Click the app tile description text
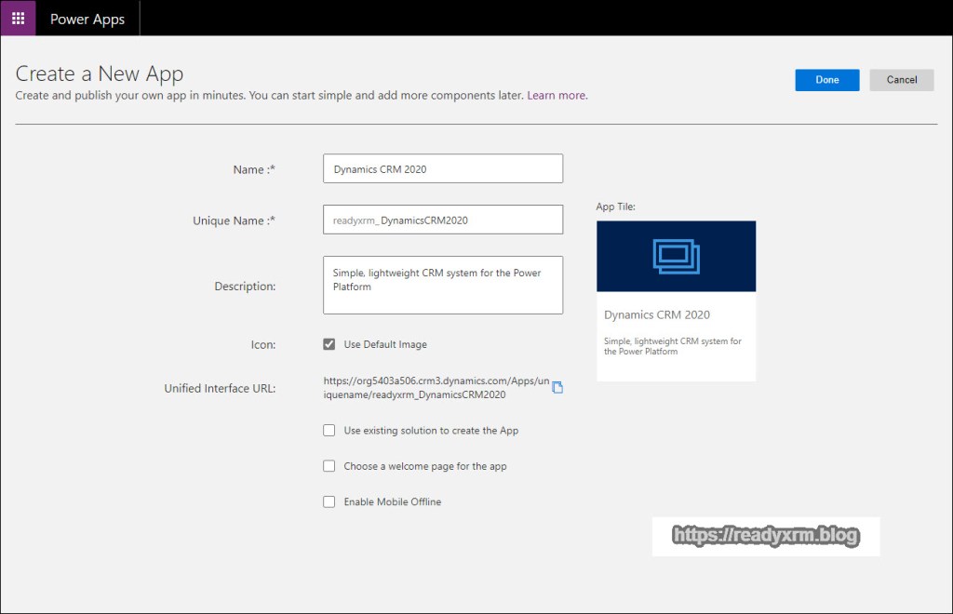 (x=672, y=346)
